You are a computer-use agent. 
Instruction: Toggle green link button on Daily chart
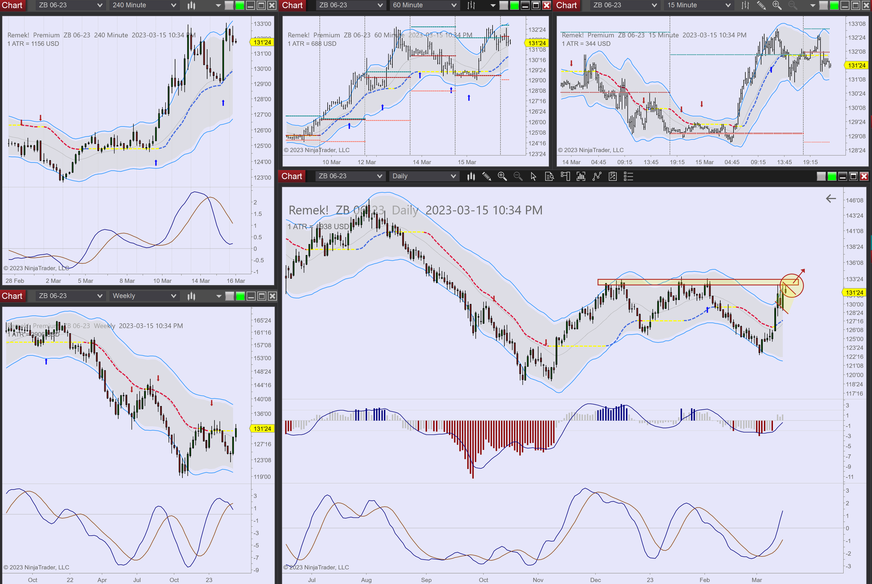(832, 176)
